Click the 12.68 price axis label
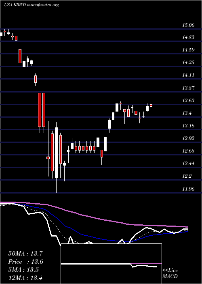This screenshot has width=202, height=284. tap(188, 151)
